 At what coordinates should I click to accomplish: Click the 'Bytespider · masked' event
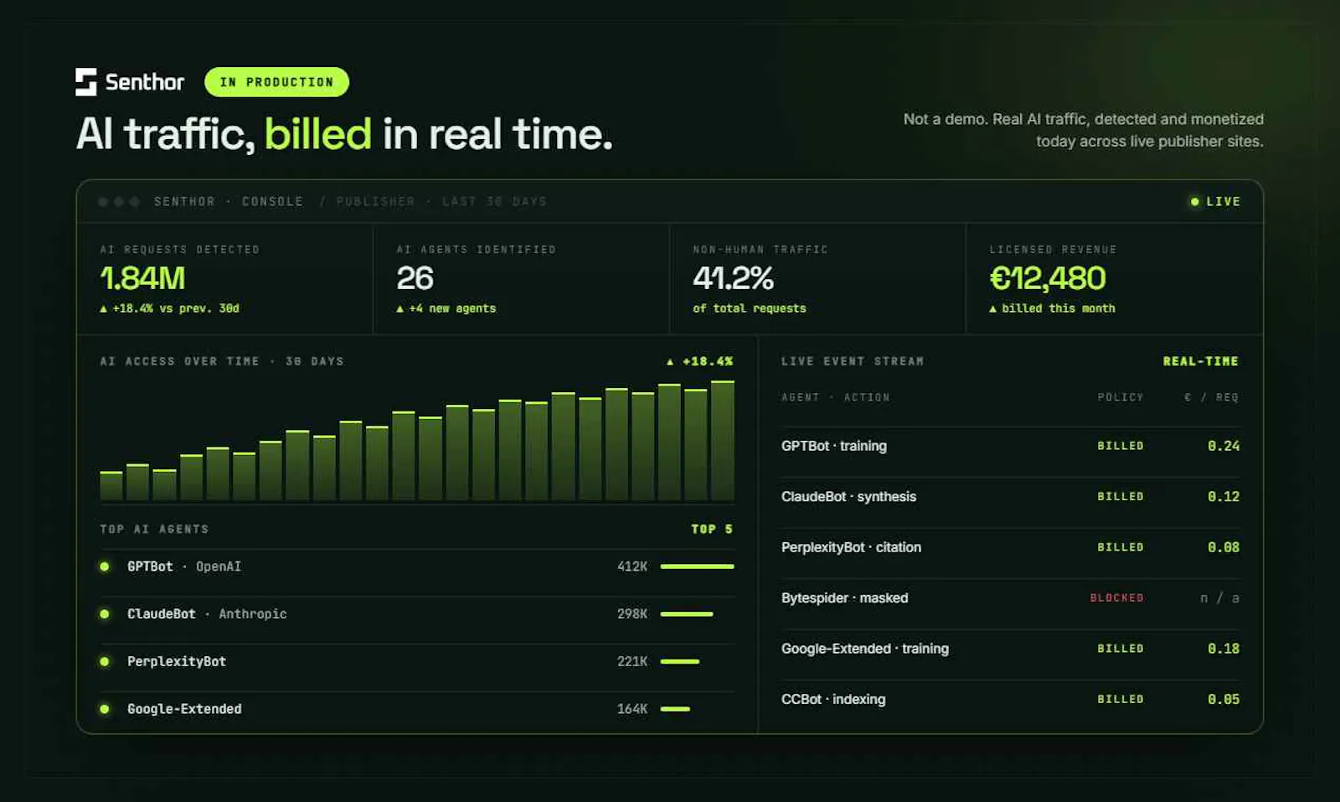[844, 598]
